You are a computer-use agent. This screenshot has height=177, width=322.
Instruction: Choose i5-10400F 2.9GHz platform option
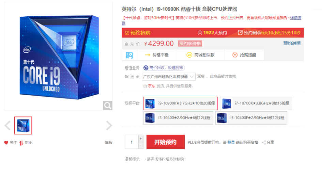[x=251, y=118]
